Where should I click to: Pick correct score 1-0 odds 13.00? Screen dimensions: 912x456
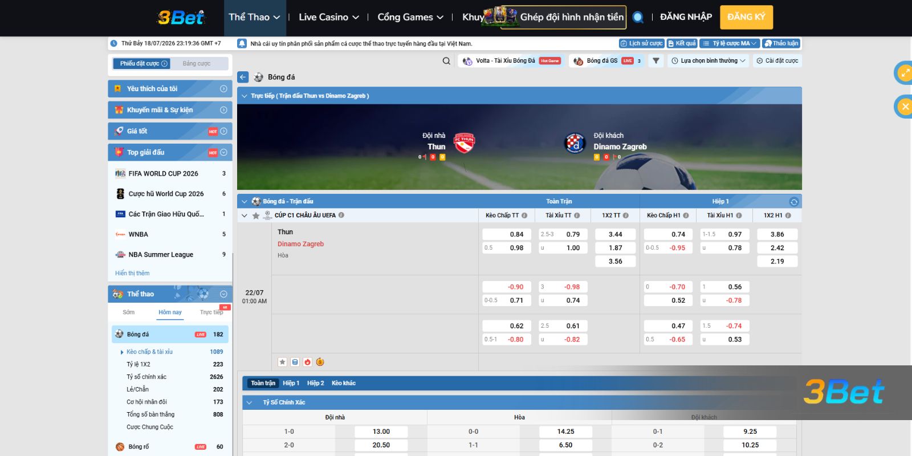coord(381,431)
